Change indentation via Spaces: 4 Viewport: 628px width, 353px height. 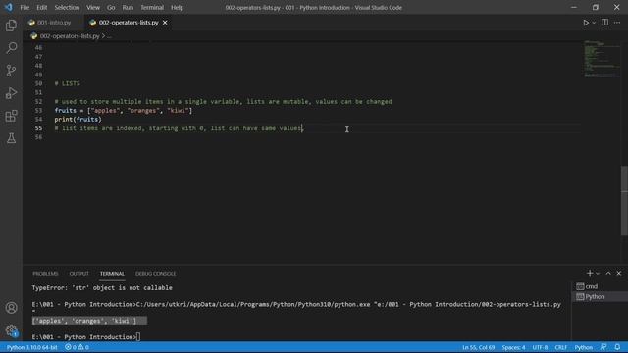(x=513, y=347)
